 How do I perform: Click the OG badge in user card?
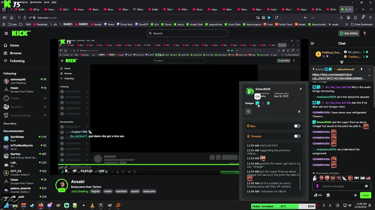pyautogui.click(x=257, y=103)
